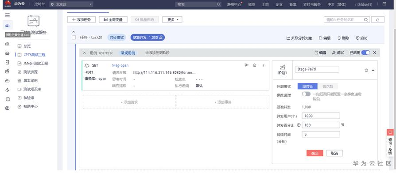Delete the Msg-open request card
The width and height of the screenshot is (396, 173).
click(x=255, y=65)
